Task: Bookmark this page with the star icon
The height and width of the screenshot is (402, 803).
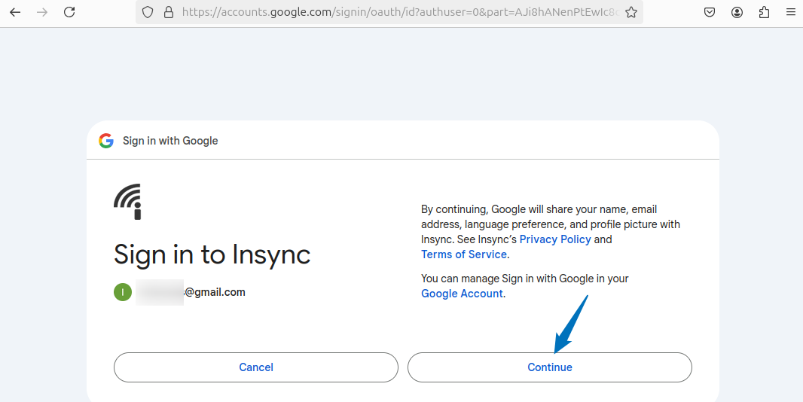Action: click(x=631, y=12)
